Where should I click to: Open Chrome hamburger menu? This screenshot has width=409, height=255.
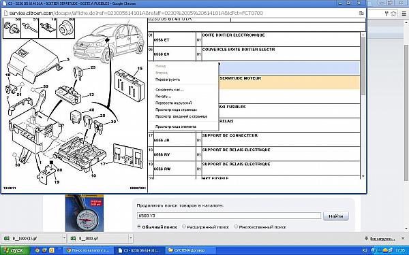click(404, 14)
